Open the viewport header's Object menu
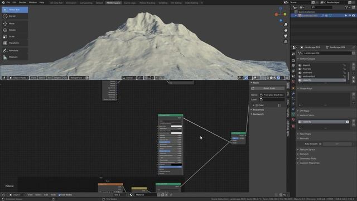Image resolution: width=357 pixels, height=201 pixels. click(57, 78)
